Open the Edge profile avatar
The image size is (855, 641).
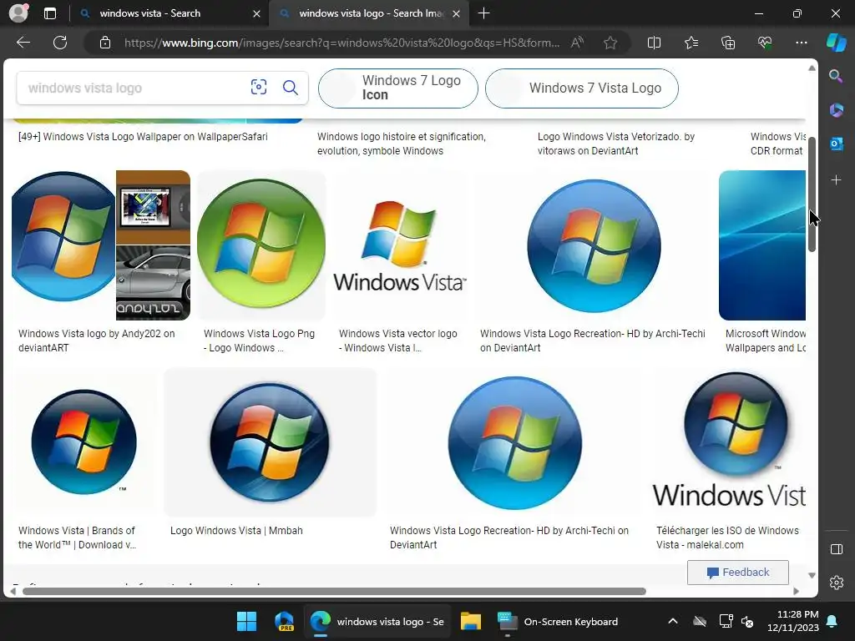18,13
